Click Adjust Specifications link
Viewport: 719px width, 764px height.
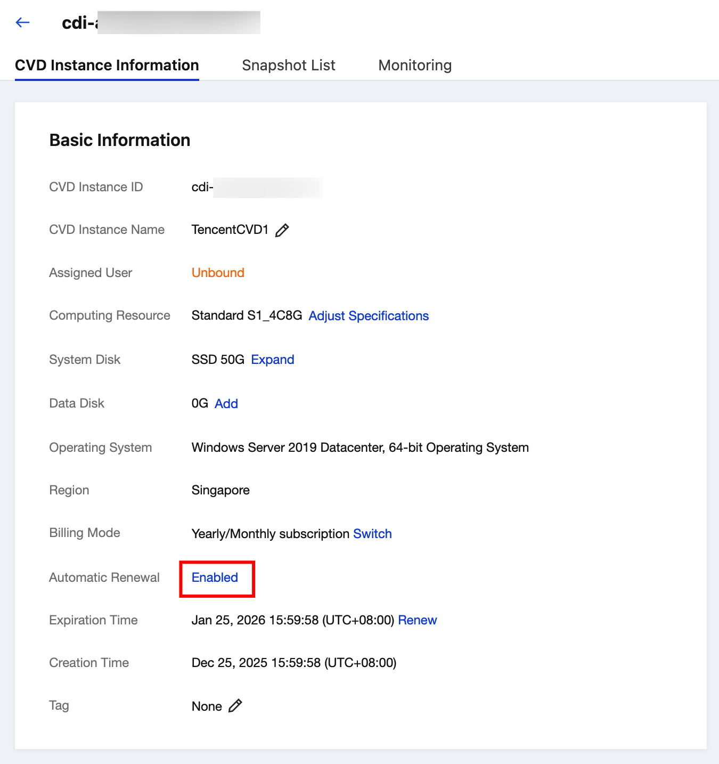click(x=369, y=316)
